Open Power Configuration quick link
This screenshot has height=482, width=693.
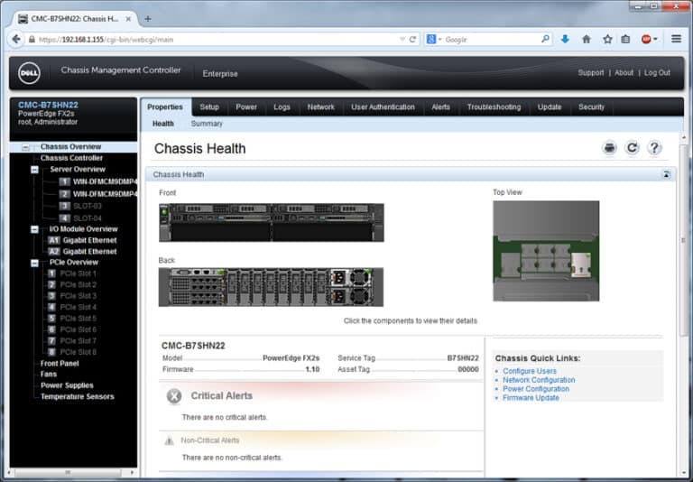click(536, 389)
